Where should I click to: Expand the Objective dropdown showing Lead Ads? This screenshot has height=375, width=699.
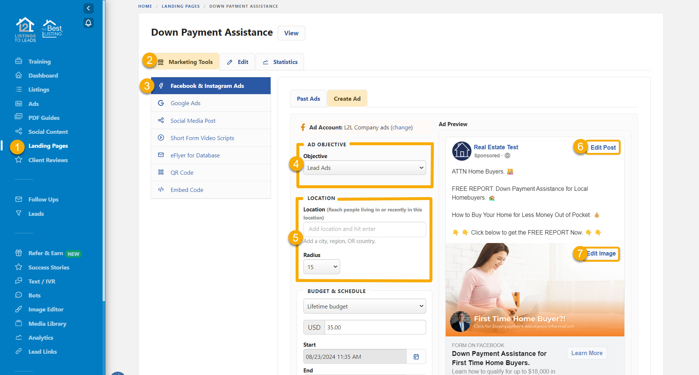[364, 168]
